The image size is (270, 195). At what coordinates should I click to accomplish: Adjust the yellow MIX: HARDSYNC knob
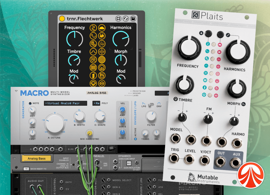click(x=90, y=133)
